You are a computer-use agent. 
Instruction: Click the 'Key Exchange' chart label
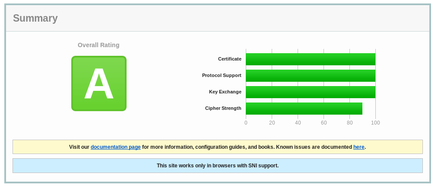click(x=225, y=92)
